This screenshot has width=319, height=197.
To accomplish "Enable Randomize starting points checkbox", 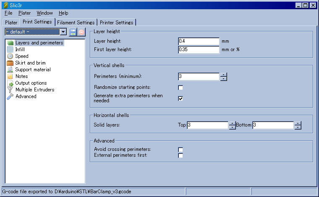I will [x=180, y=88].
